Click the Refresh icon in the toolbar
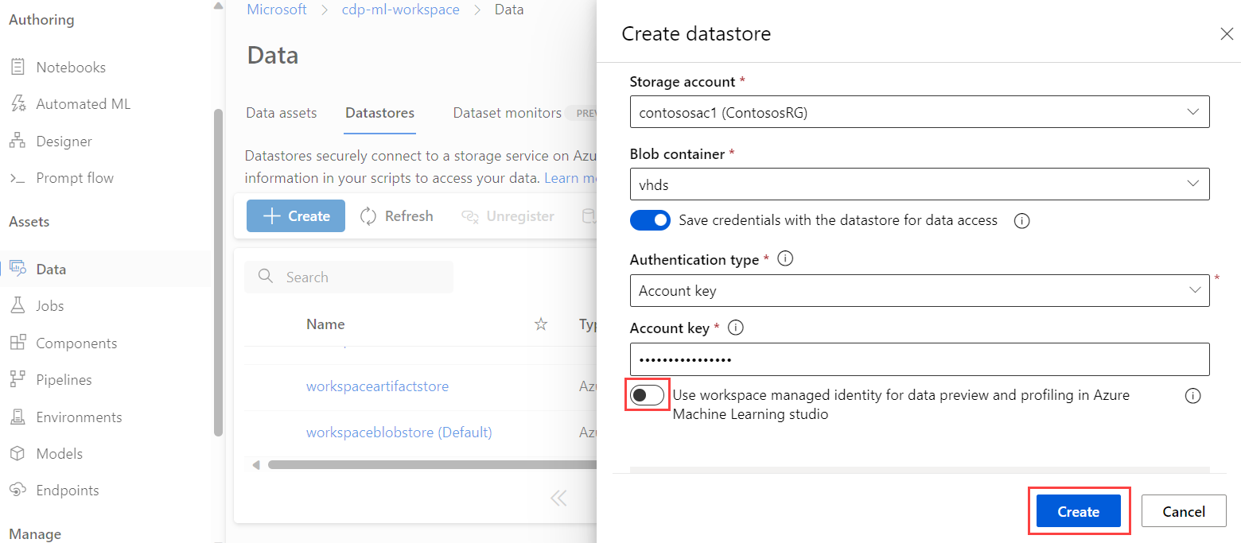The image size is (1241, 543). (368, 216)
